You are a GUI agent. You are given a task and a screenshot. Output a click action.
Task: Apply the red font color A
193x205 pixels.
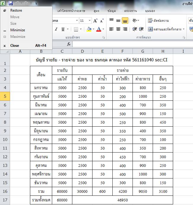tap(99, 29)
